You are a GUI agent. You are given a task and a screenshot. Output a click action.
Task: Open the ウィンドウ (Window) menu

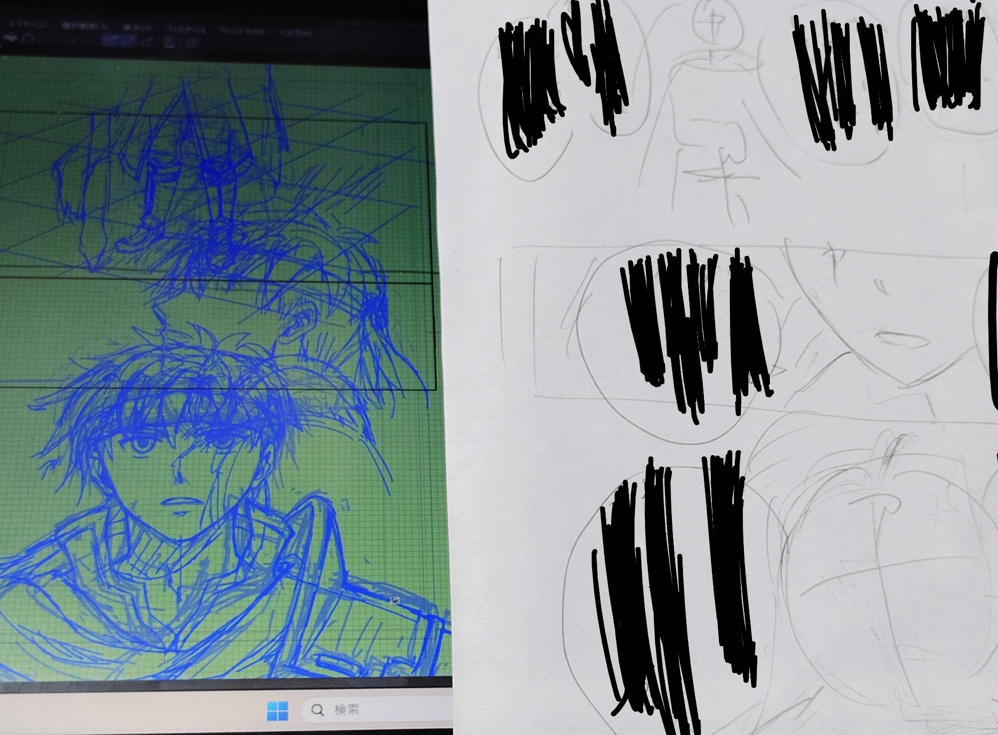pos(243,32)
